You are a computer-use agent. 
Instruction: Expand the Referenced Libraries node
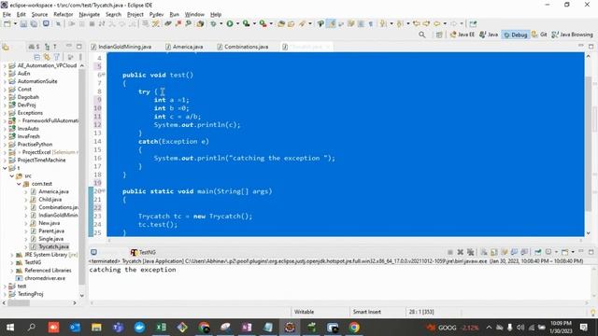click(x=12, y=271)
